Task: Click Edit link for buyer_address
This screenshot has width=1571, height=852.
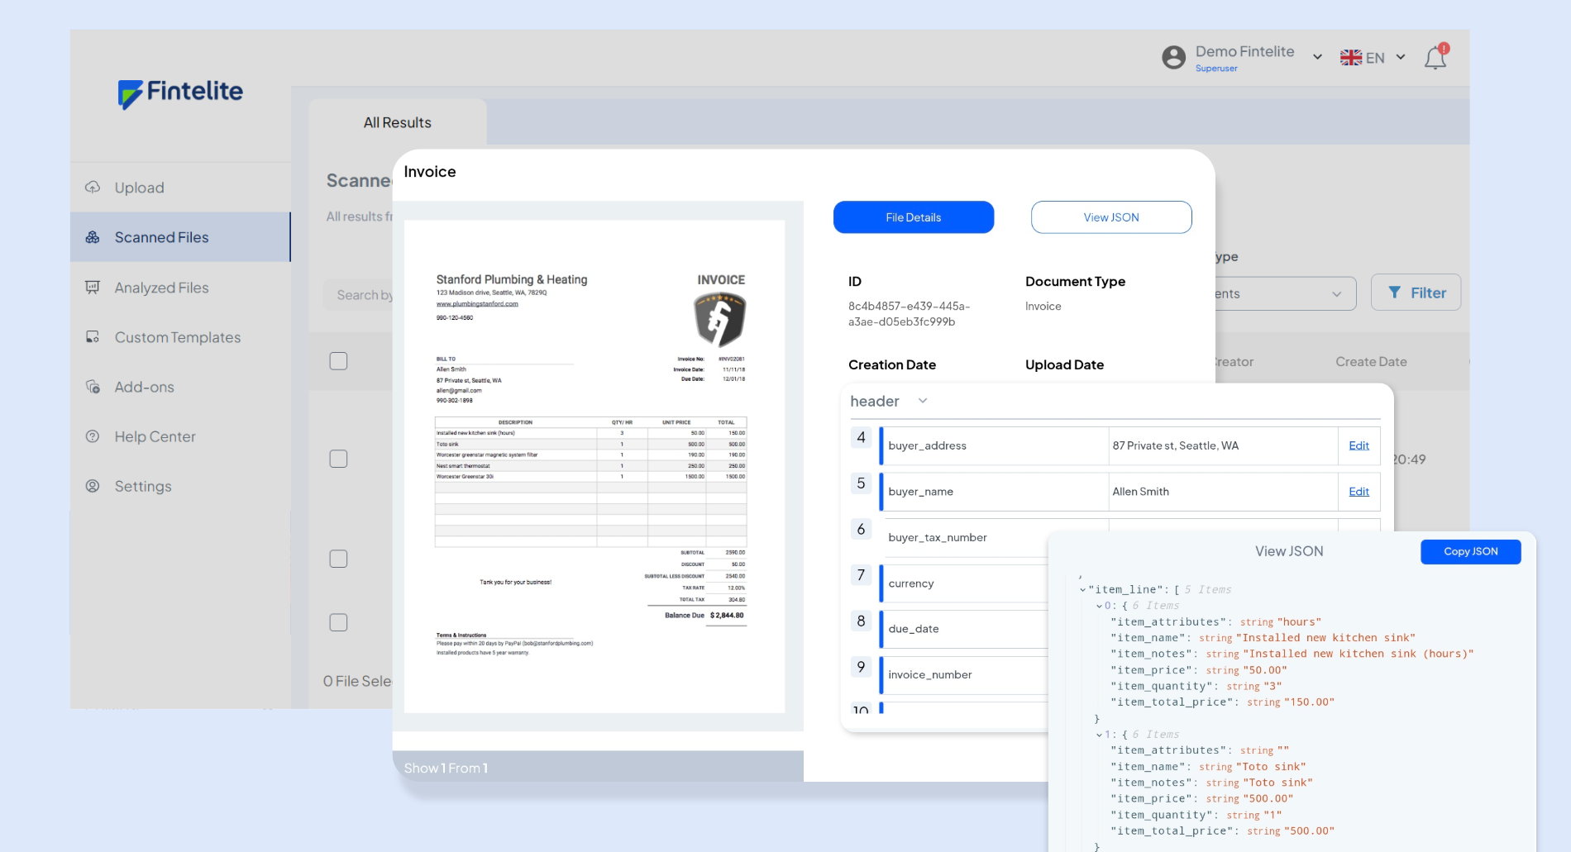Action: click(1359, 445)
